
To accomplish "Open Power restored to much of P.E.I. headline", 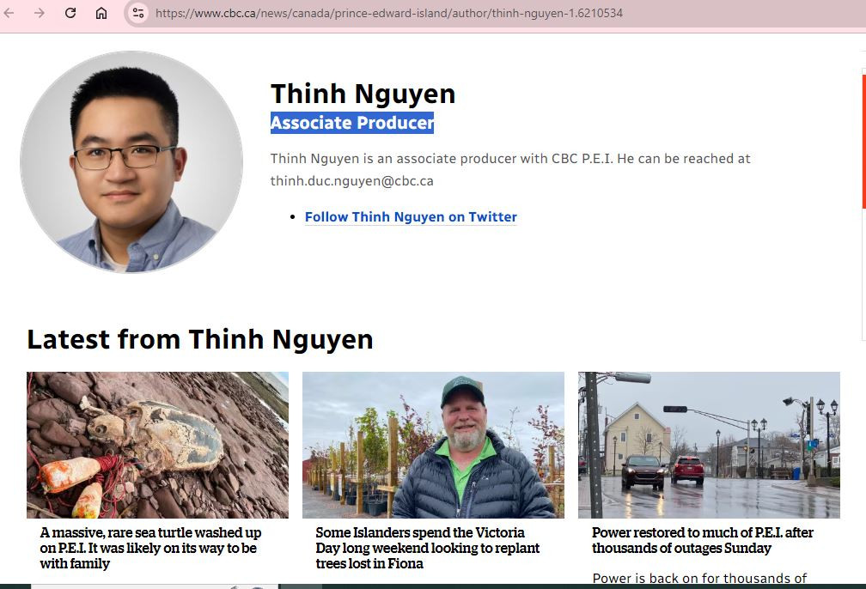I will (x=702, y=540).
